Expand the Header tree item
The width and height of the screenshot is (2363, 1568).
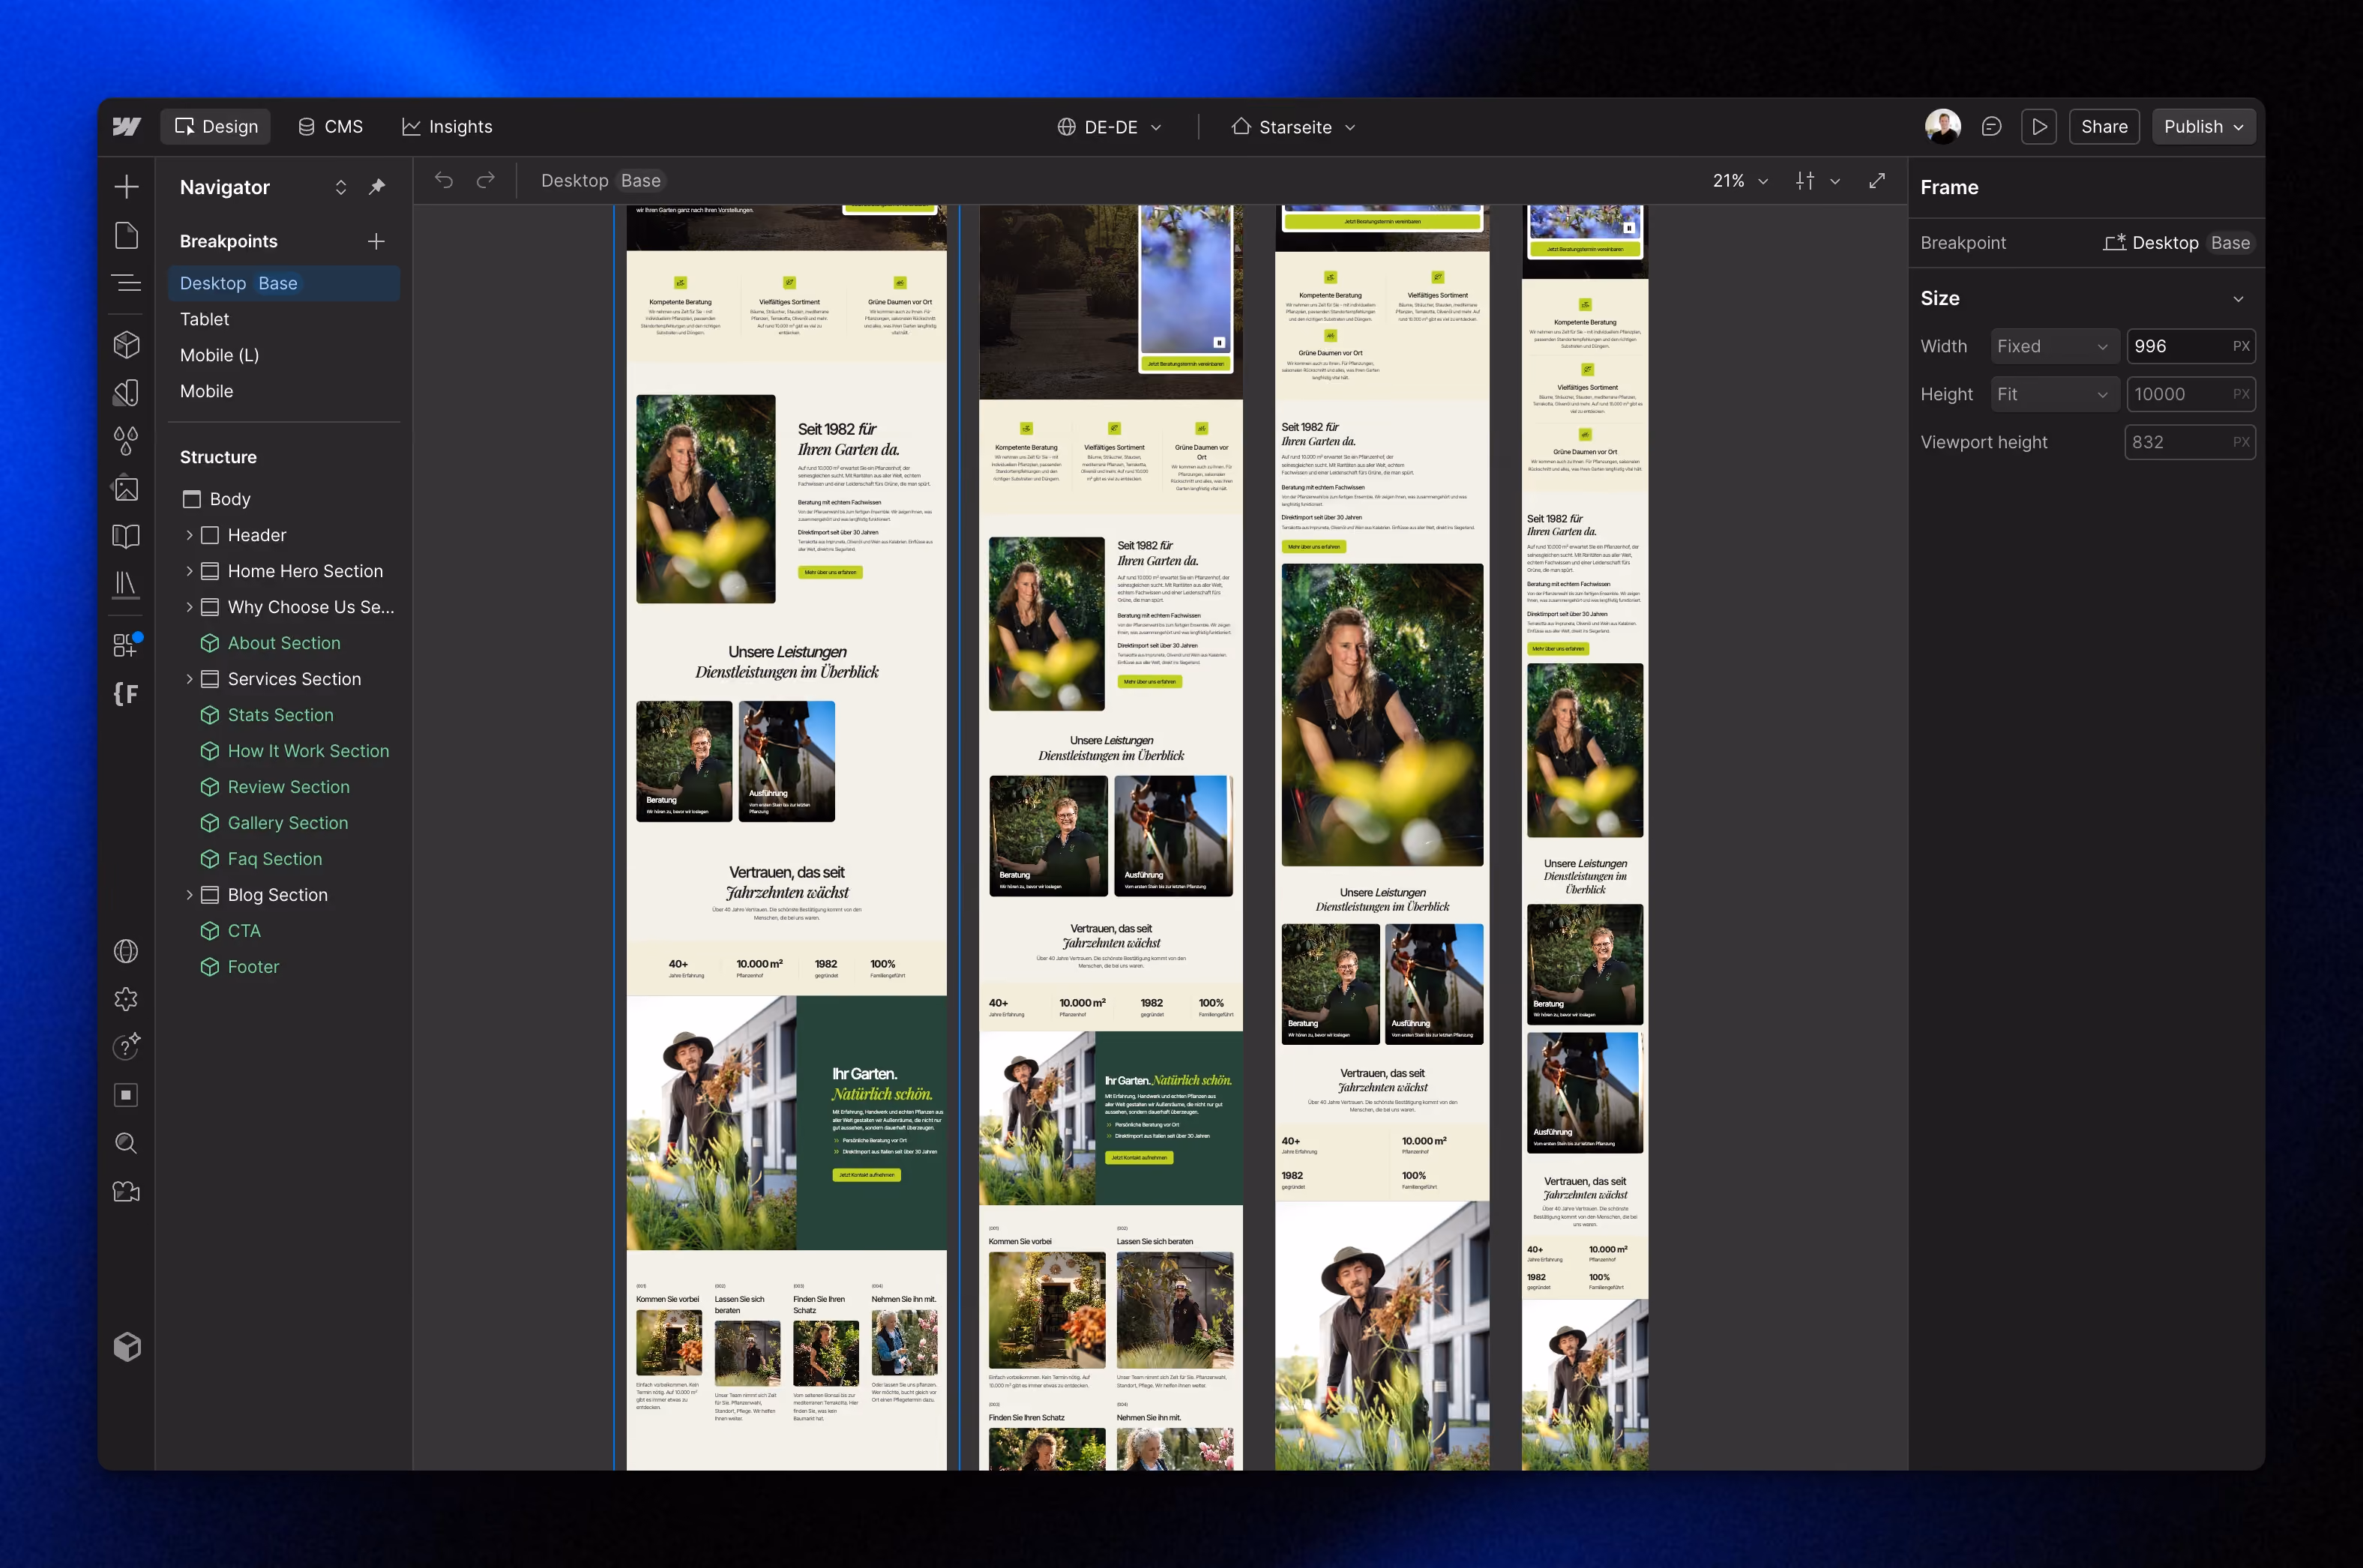click(189, 535)
